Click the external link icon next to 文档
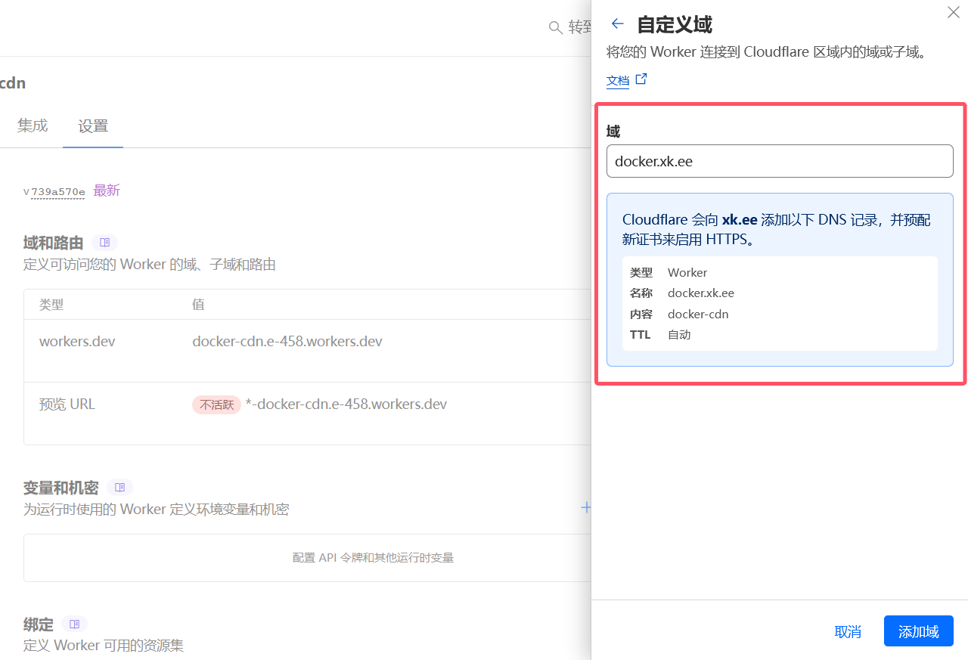 pyautogui.click(x=641, y=79)
